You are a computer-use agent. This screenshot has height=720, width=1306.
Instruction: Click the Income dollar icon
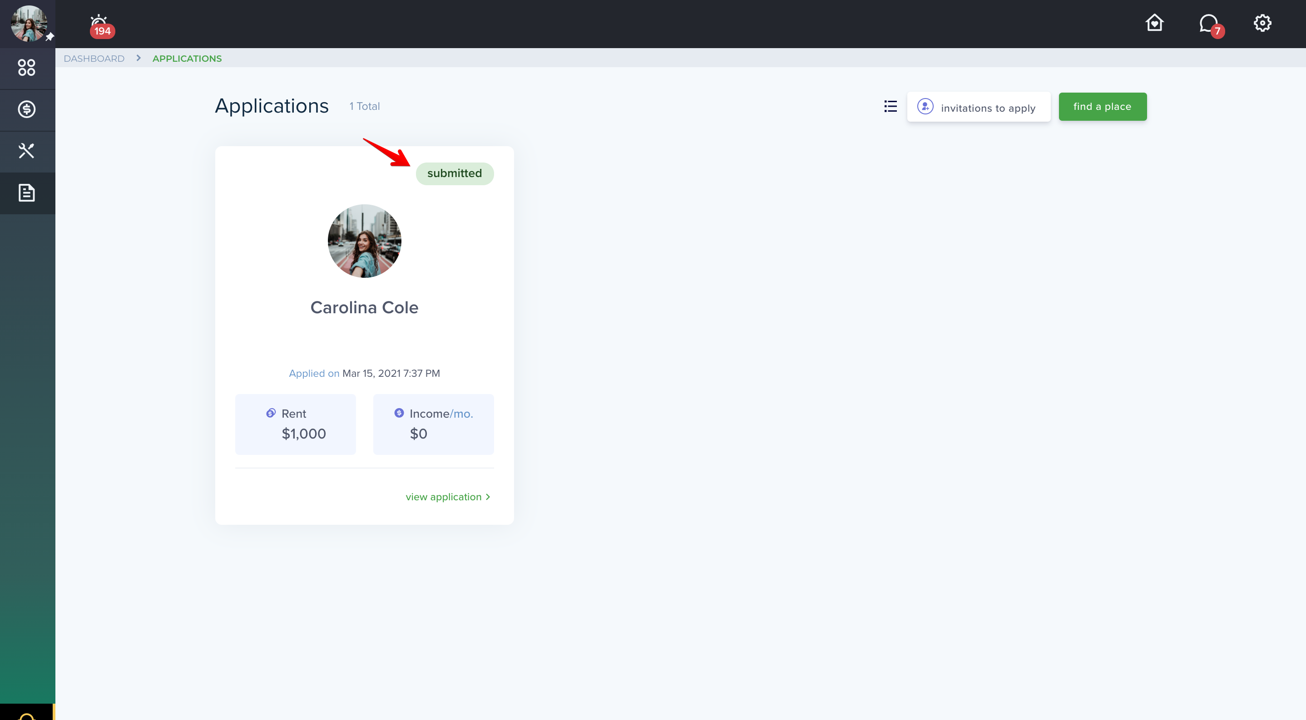tap(399, 414)
